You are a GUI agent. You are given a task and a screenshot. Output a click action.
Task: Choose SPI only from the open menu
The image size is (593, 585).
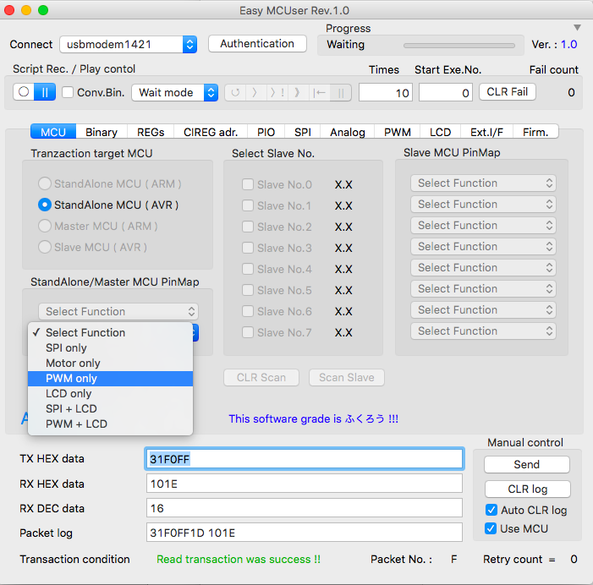pyautogui.click(x=111, y=348)
